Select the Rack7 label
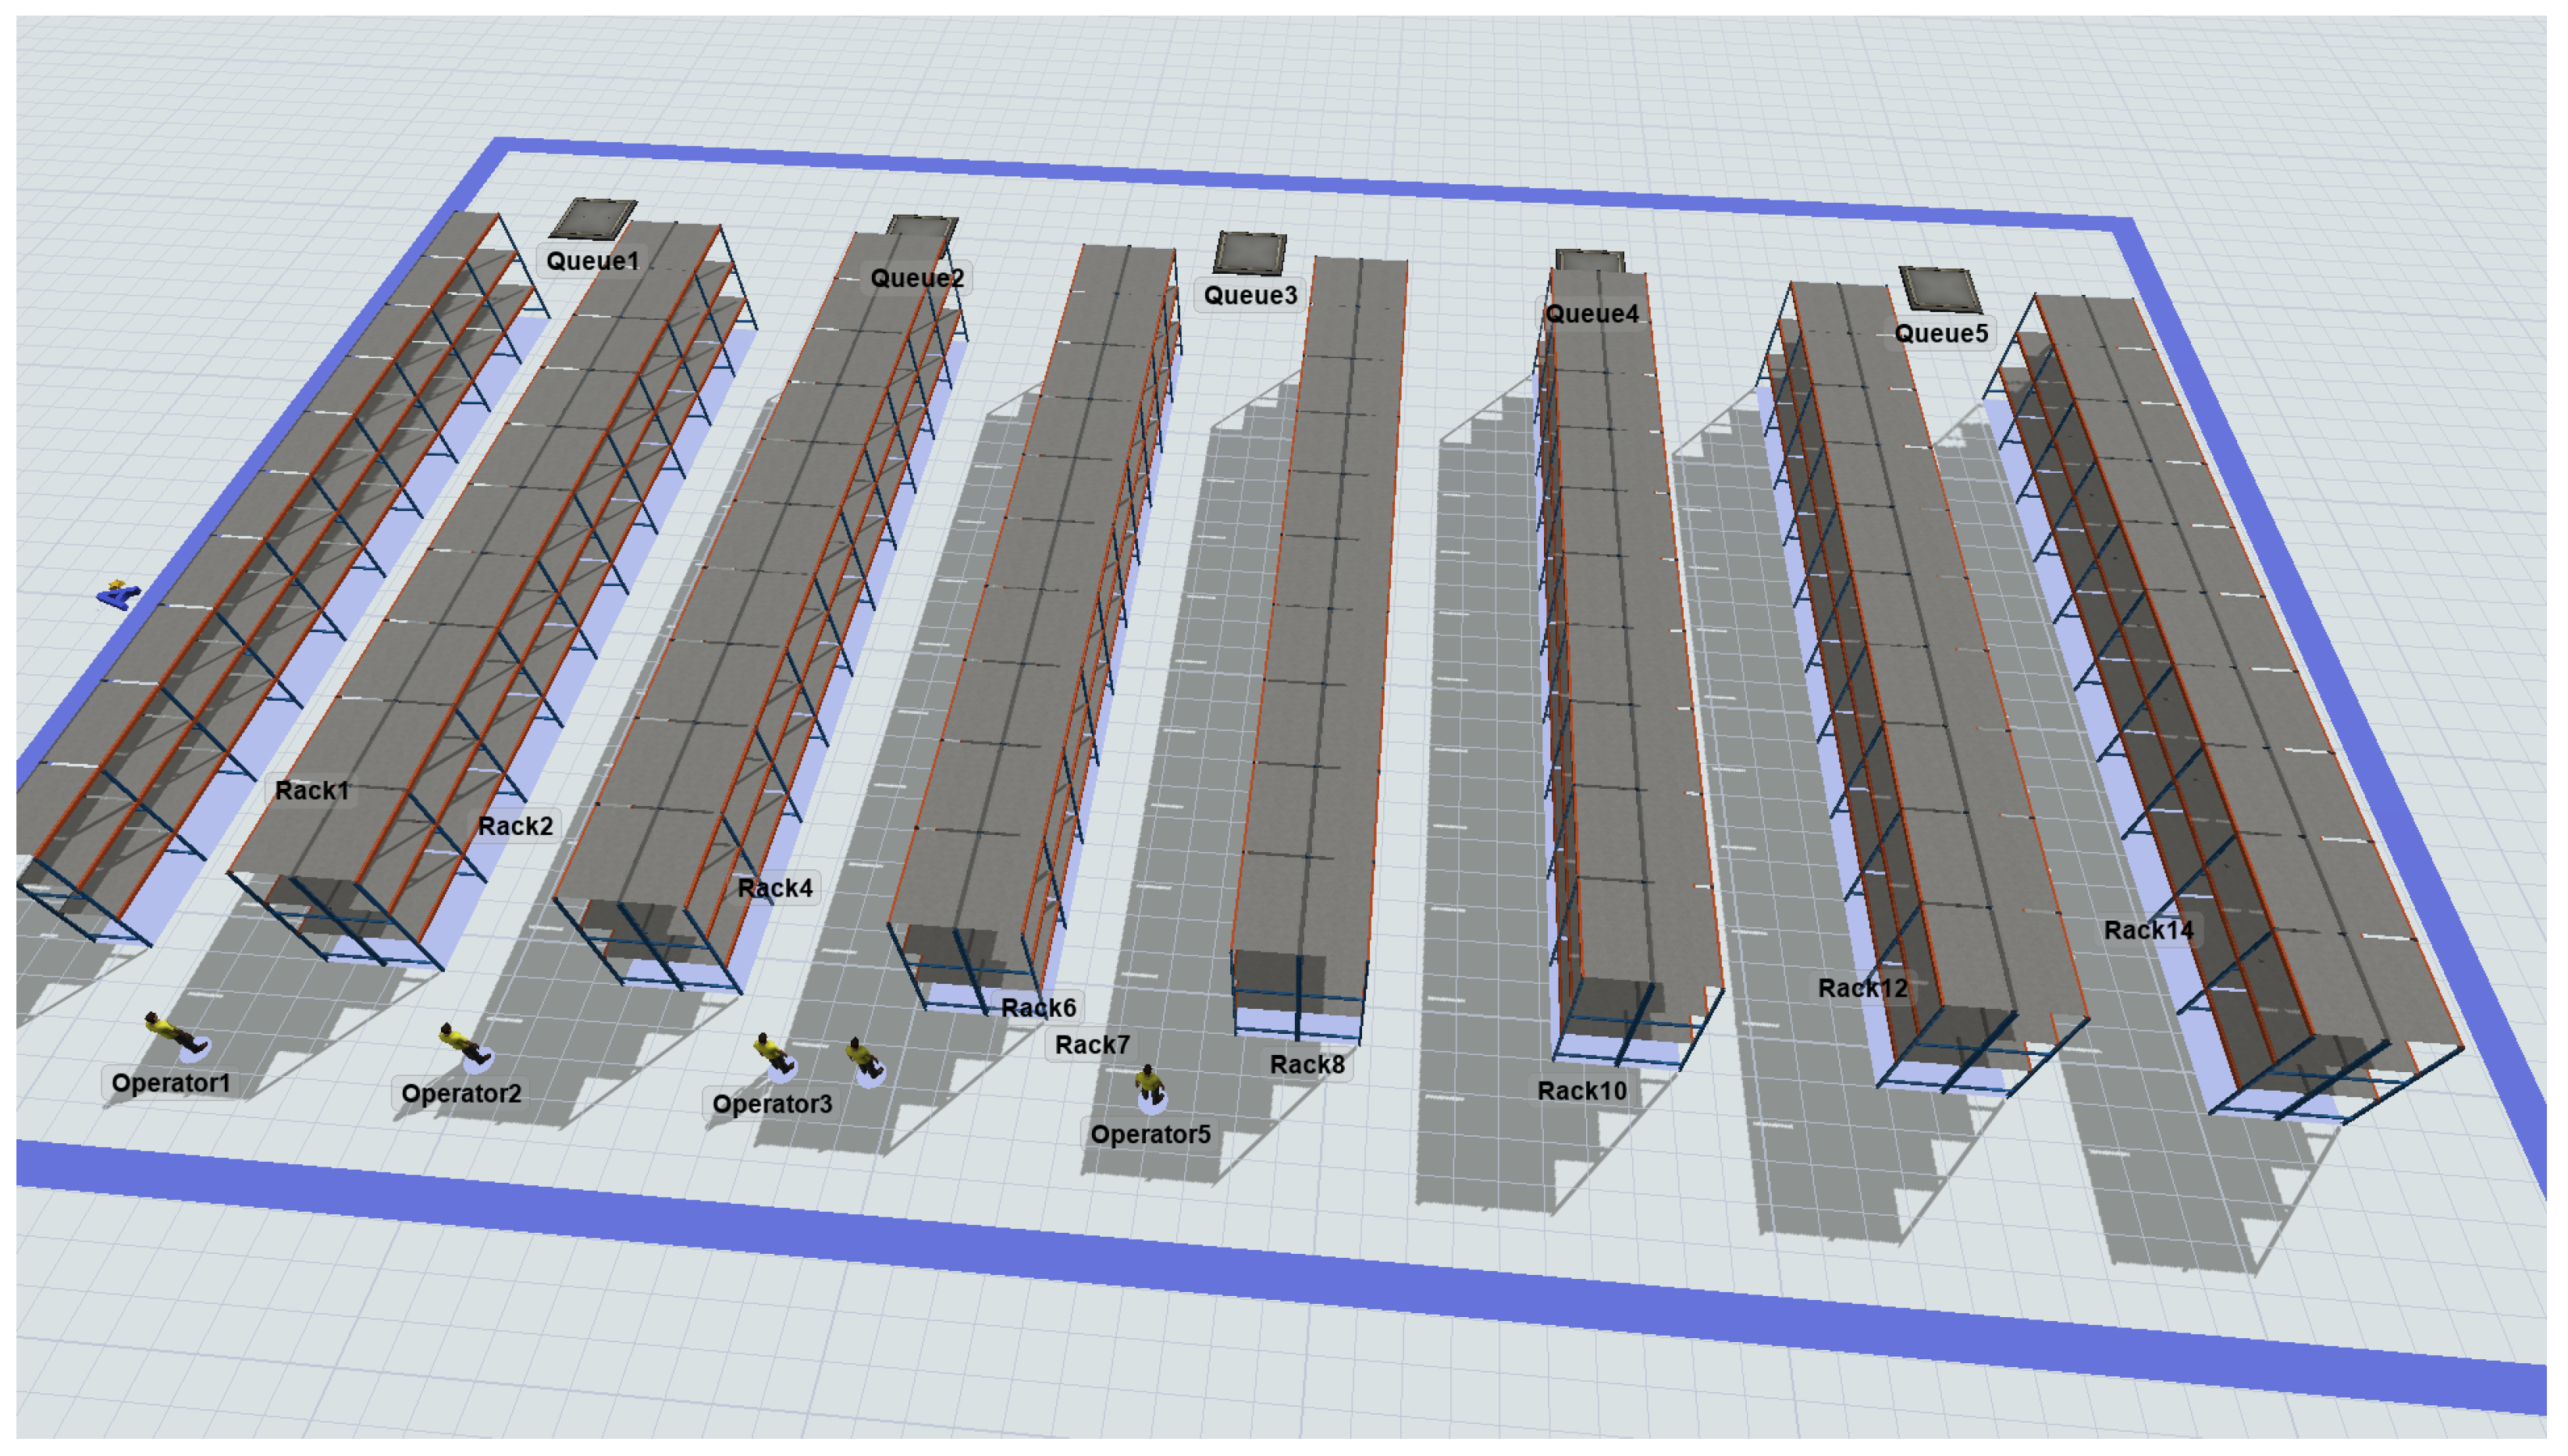Viewport: 2568px width, 1456px height. pos(1093,1045)
